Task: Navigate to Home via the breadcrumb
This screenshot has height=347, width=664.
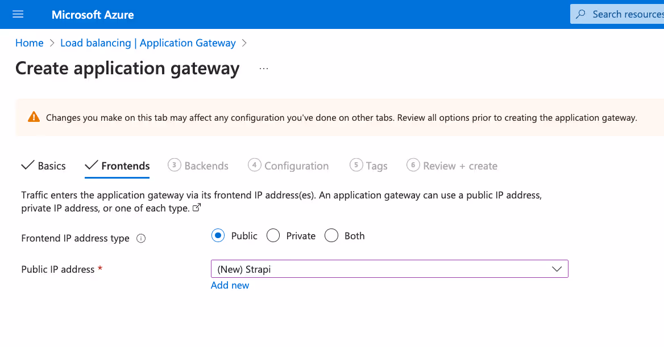Action: pyautogui.click(x=29, y=43)
